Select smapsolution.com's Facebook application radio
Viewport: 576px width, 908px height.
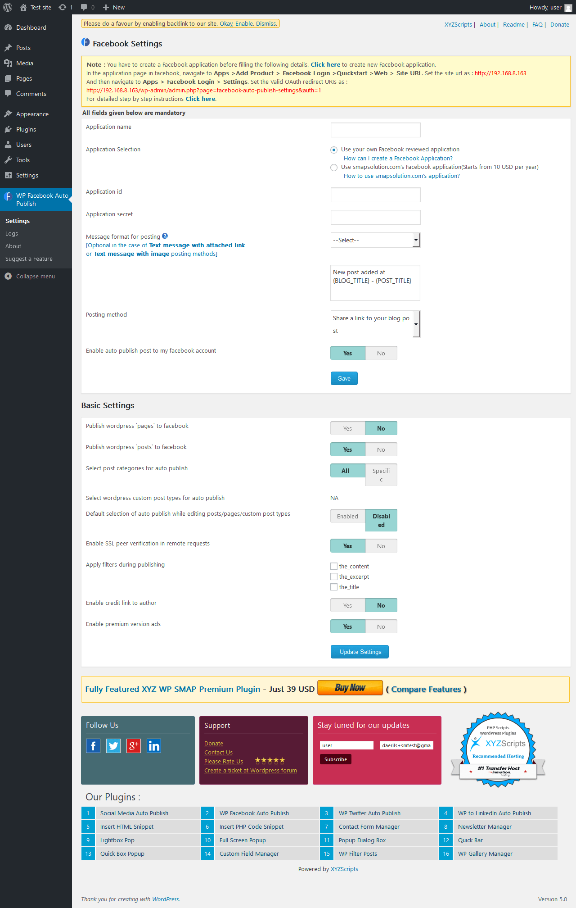(334, 168)
